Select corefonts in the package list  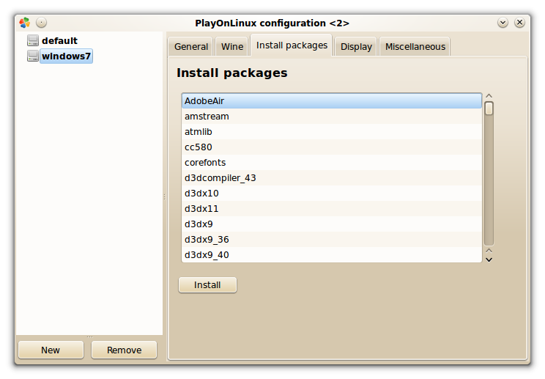click(x=332, y=163)
